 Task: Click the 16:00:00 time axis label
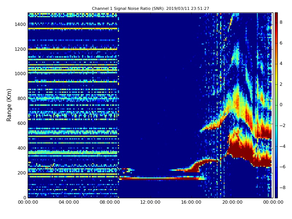(191, 202)
